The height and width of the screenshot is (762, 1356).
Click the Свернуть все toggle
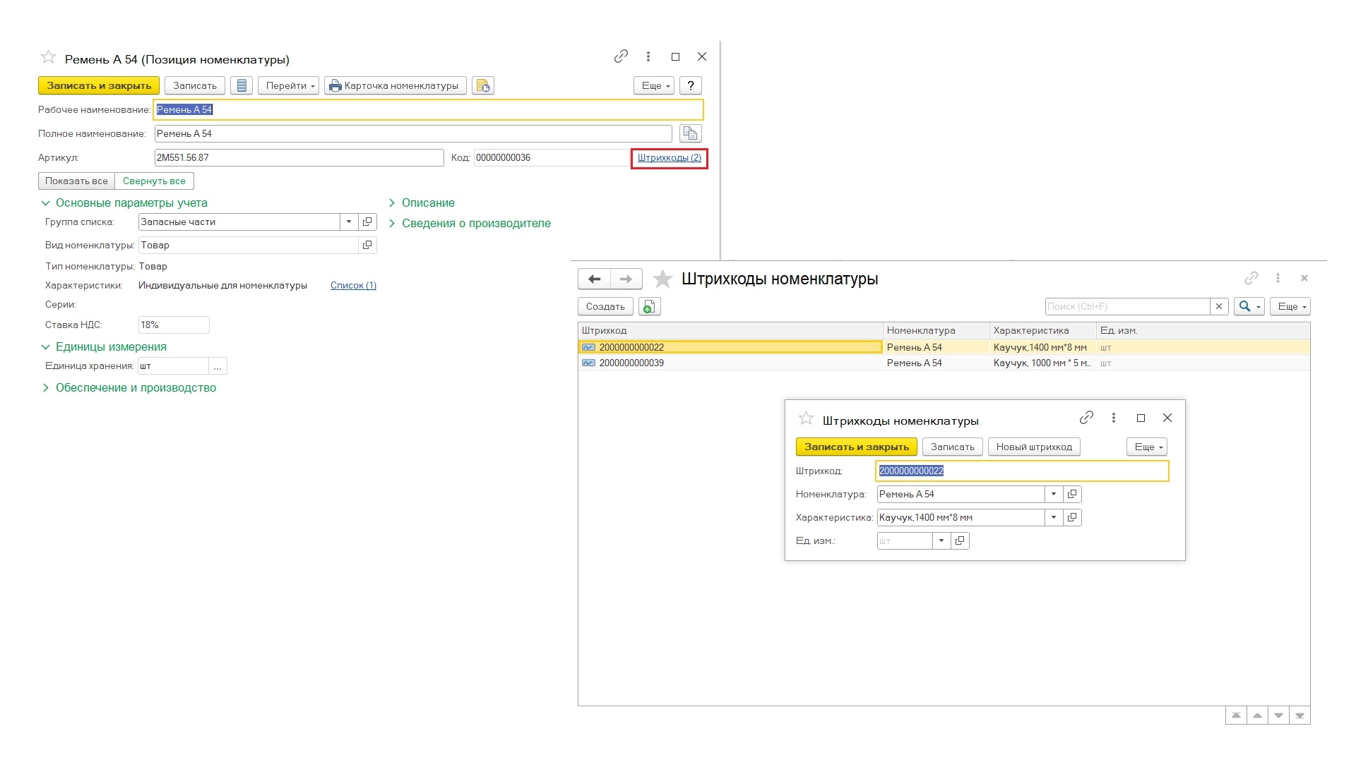pyautogui.click(x=154, y=181)
